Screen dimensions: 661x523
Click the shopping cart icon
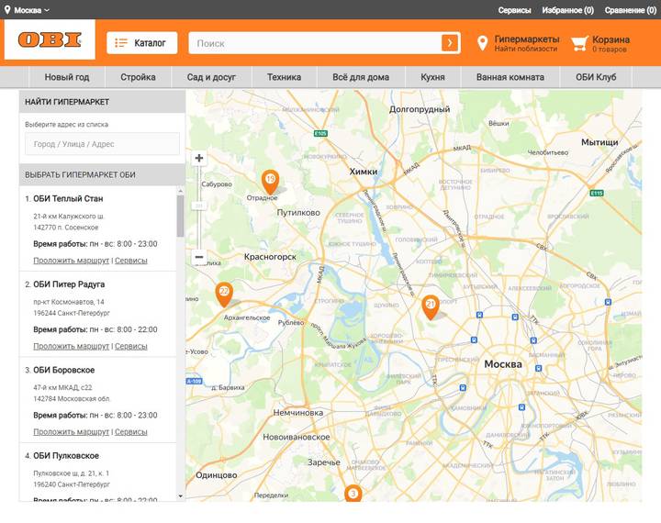point(579,43)
